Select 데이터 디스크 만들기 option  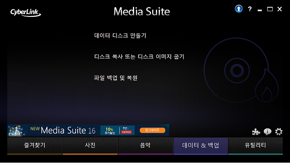120,35
